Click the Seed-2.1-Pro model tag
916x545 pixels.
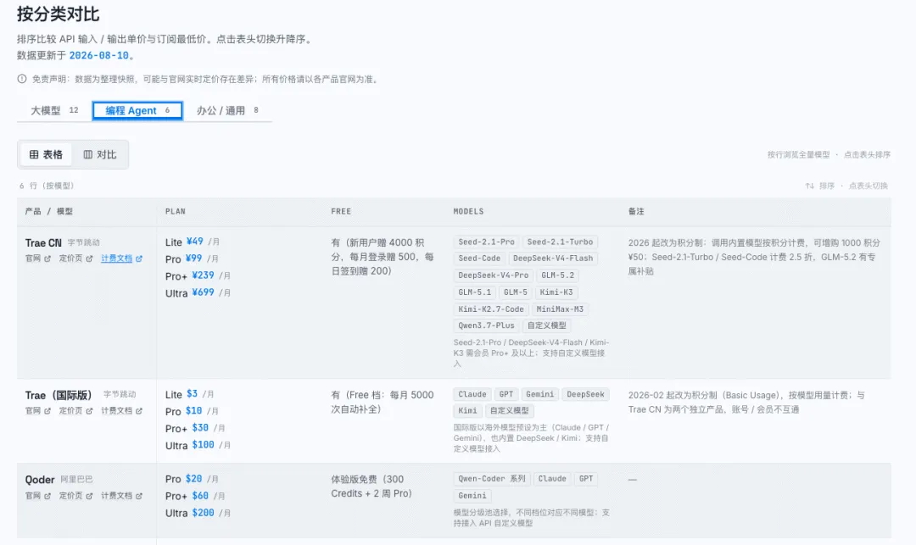click(x=486, y=242)
